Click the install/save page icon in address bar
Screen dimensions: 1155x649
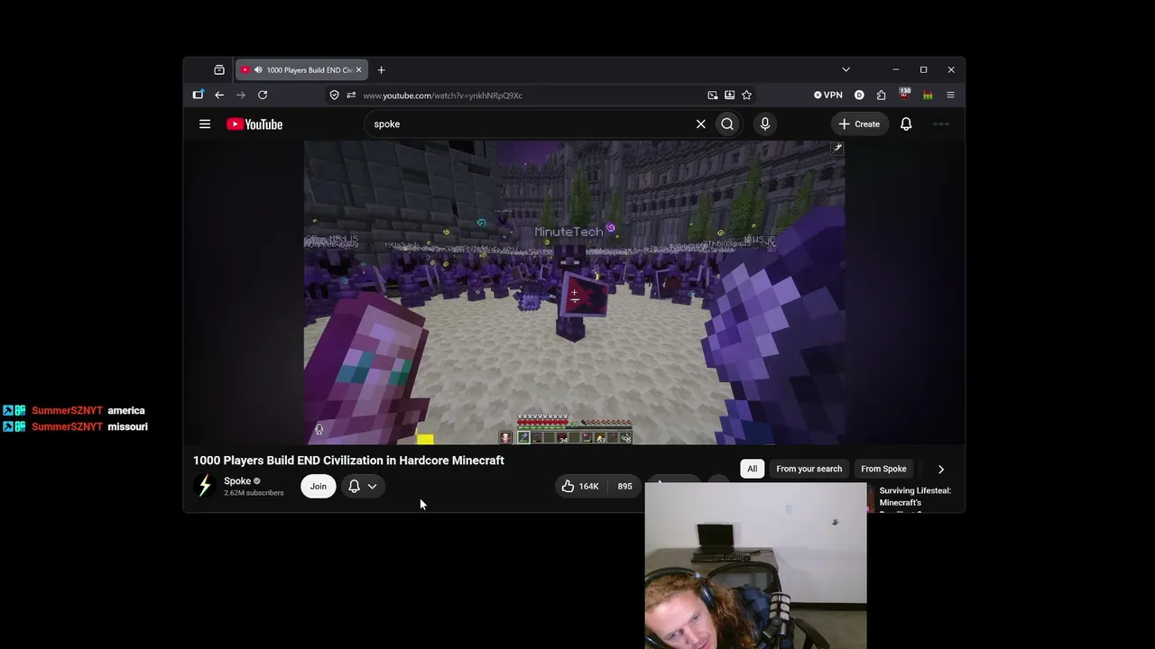(730, 95)
